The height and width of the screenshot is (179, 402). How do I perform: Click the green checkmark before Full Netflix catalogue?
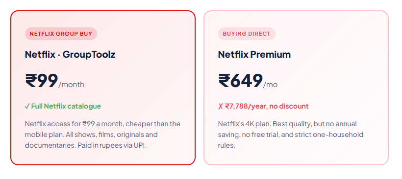(27, 107)
